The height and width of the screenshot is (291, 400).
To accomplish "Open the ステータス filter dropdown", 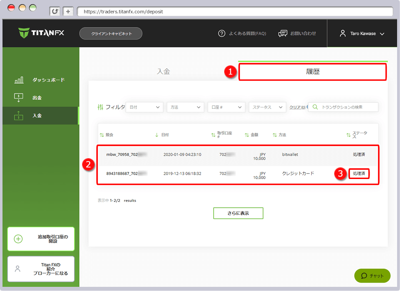I will 267,107.
